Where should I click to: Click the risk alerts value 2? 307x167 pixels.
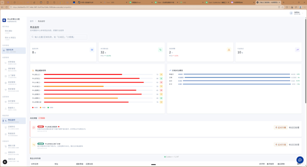tap(170, 52)
